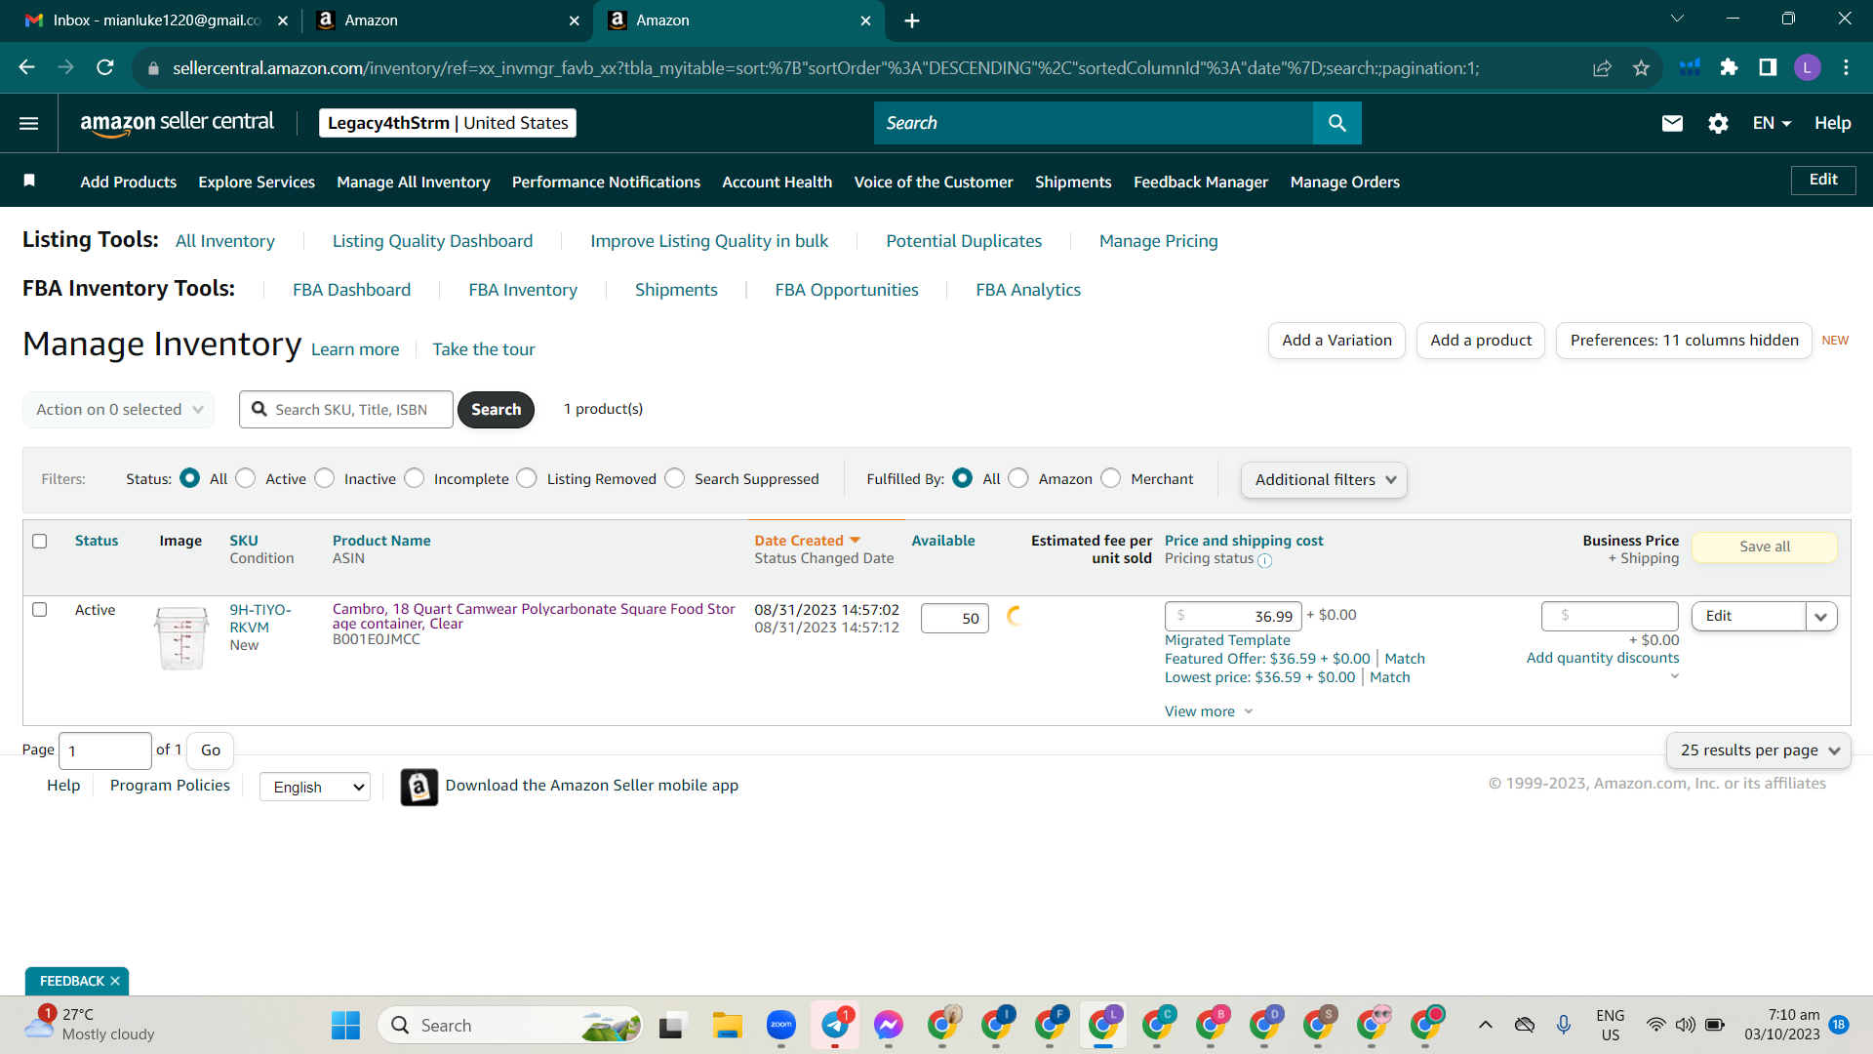Select Fulfilled By Amazon radio option
This screenshot has height=1054, width=1873.
[x=1018, y=478]
